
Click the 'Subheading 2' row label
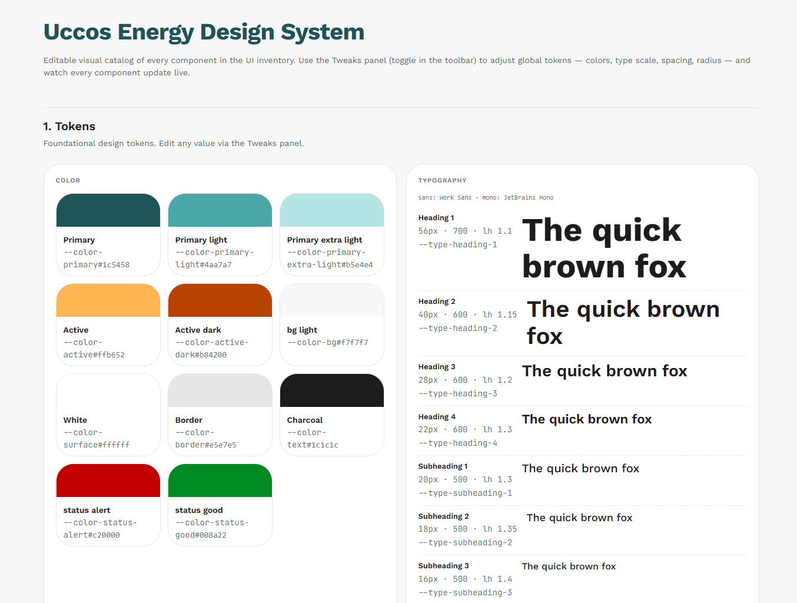[x=444, y=516]
